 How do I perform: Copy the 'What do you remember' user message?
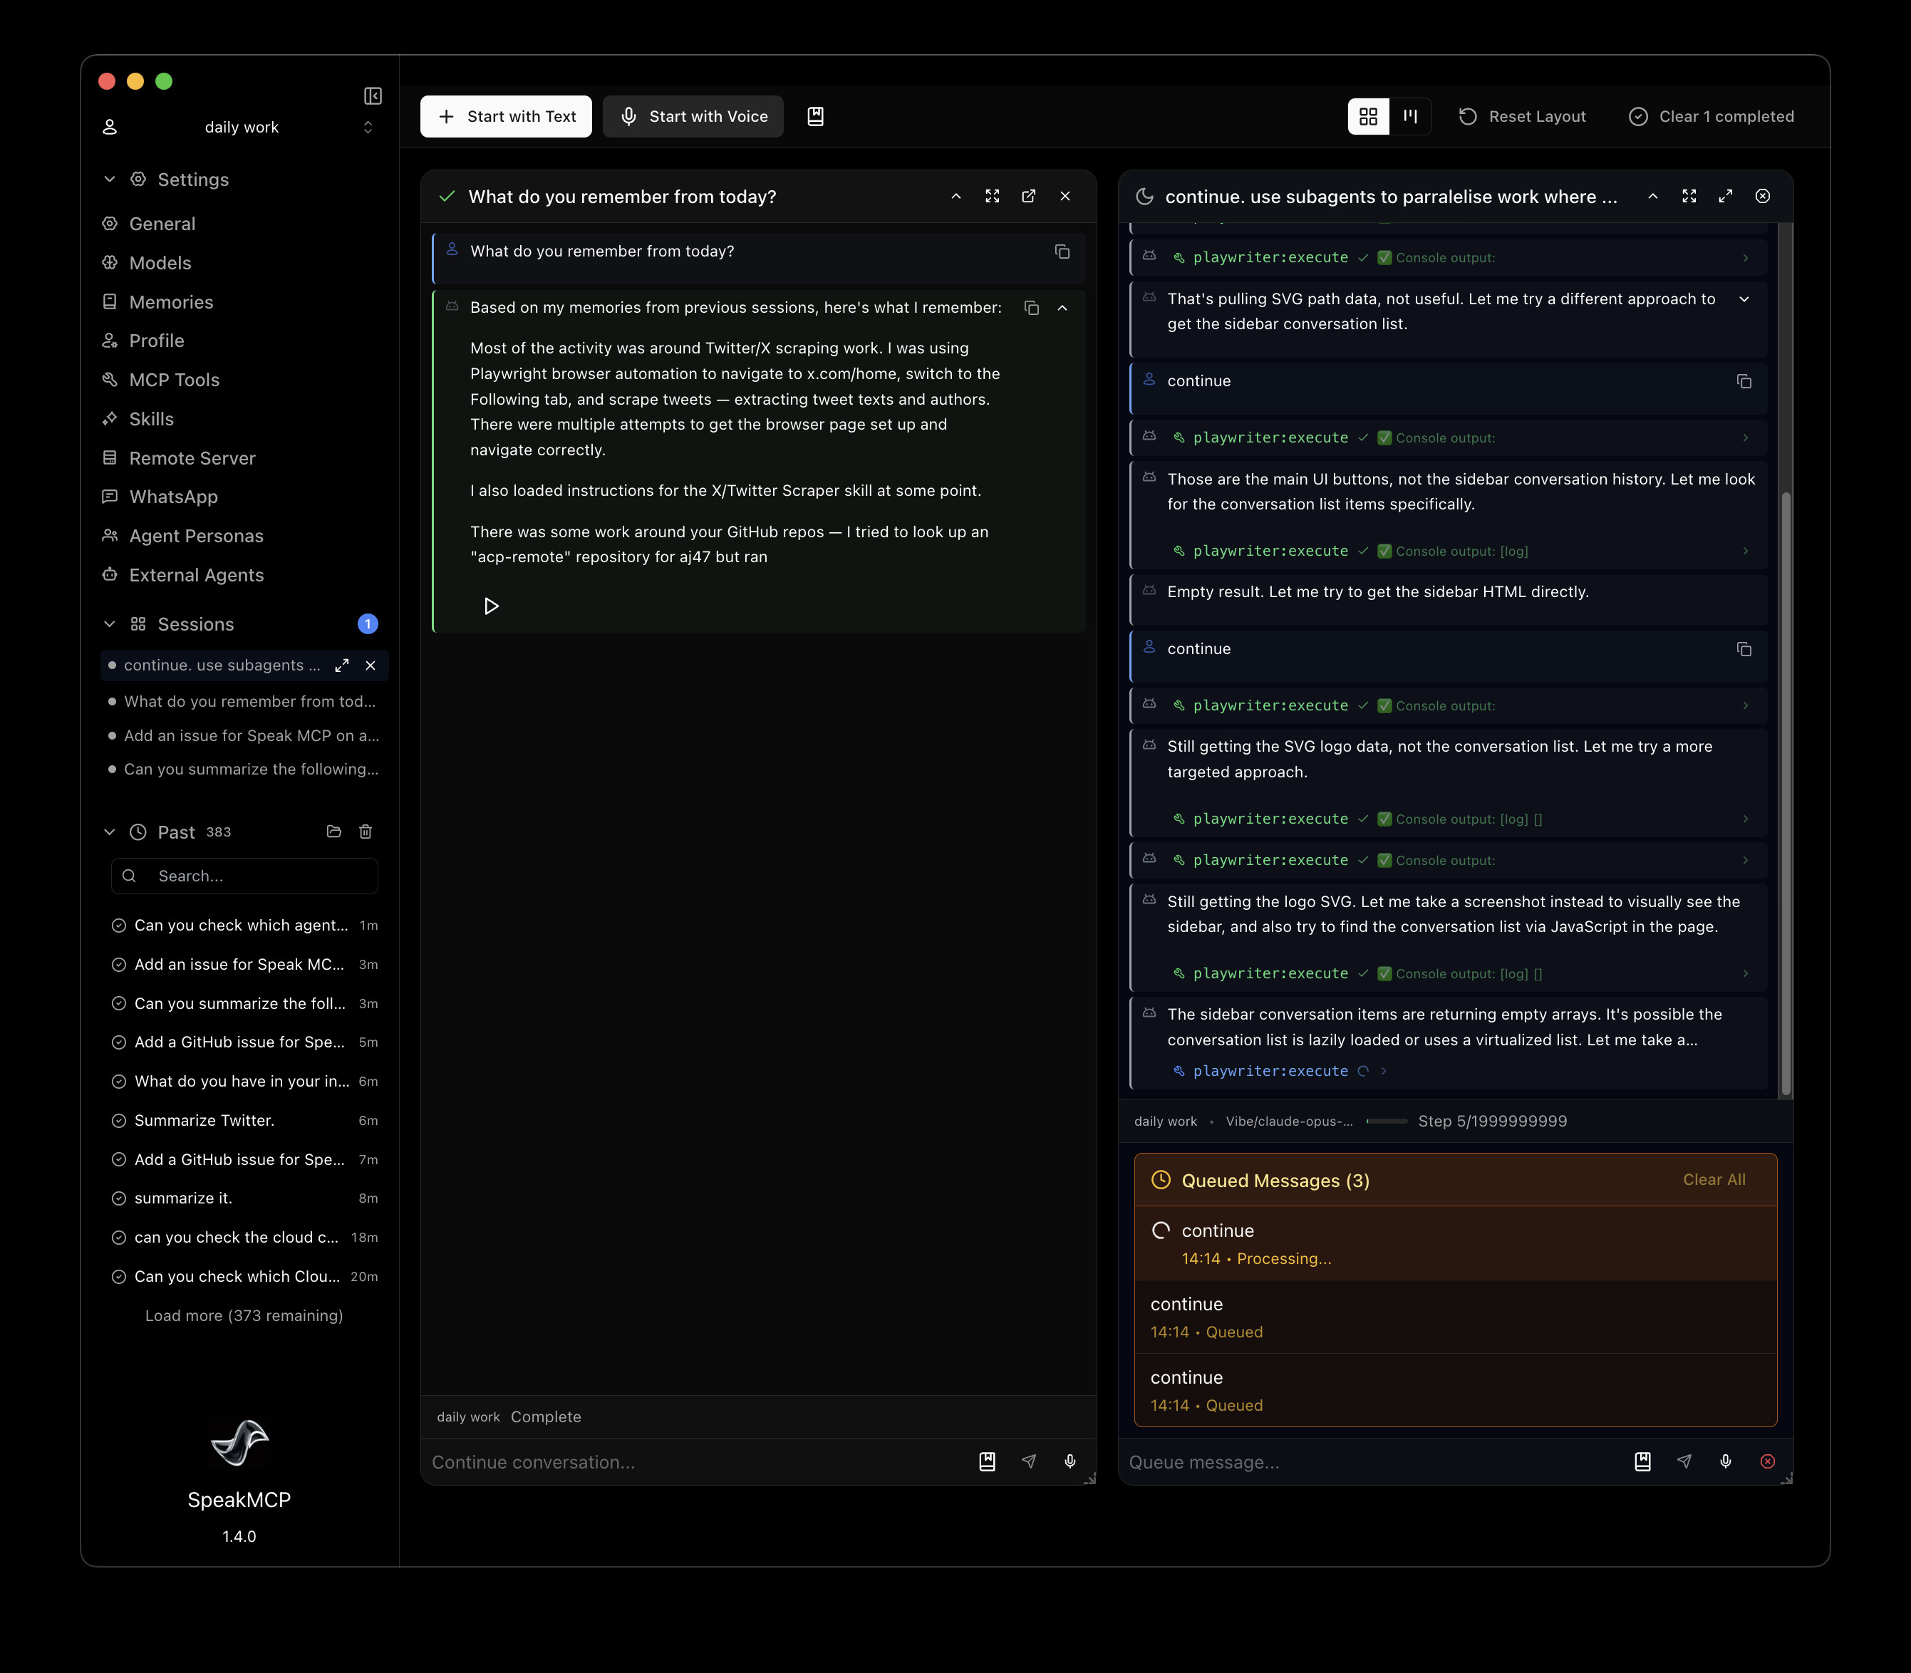1062,252
